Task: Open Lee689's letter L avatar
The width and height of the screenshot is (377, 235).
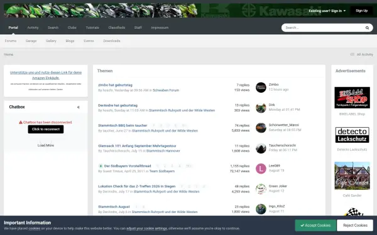Action: 261,169
